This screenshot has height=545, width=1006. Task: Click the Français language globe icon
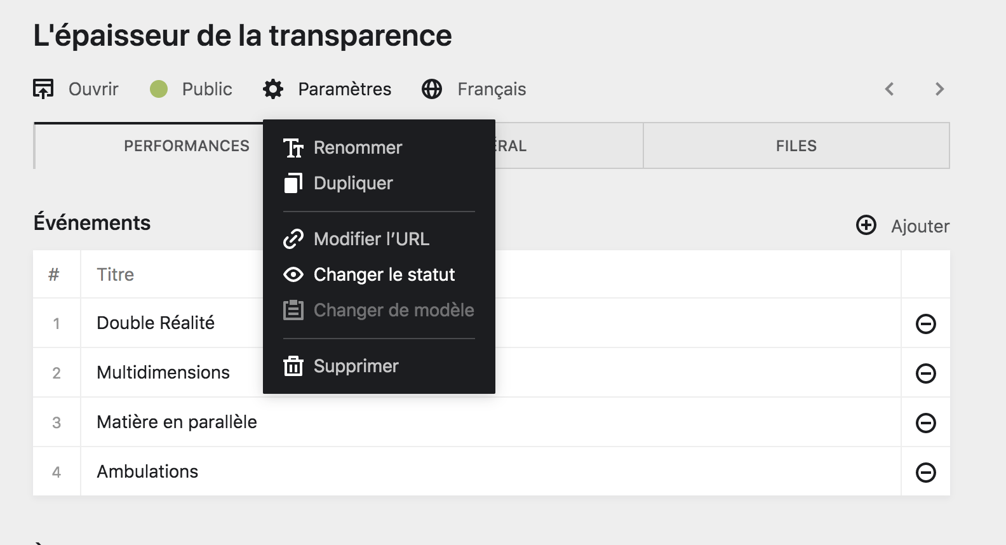(x=432, y=89)
